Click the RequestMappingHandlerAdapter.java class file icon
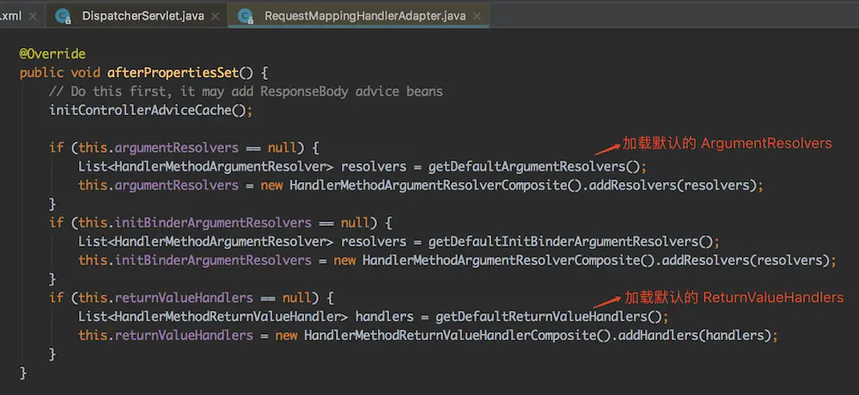Screen dimensions: 859x395 [x=246, y=15]
